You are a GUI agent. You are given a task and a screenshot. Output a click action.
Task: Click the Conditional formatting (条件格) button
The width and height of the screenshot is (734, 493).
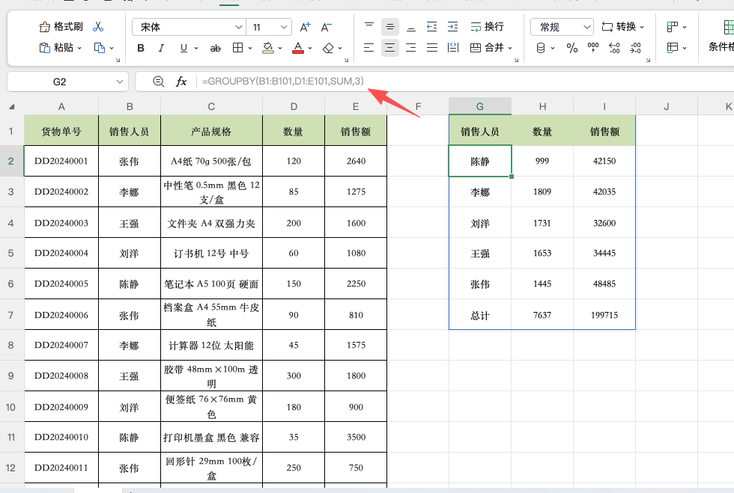tap(722, 36)
